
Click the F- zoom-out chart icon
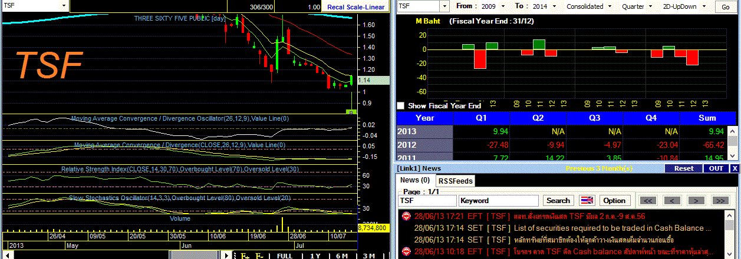click(x=261, y=256)
